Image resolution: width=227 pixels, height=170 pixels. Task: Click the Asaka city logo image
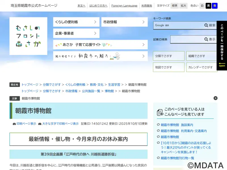pos(28,36)
